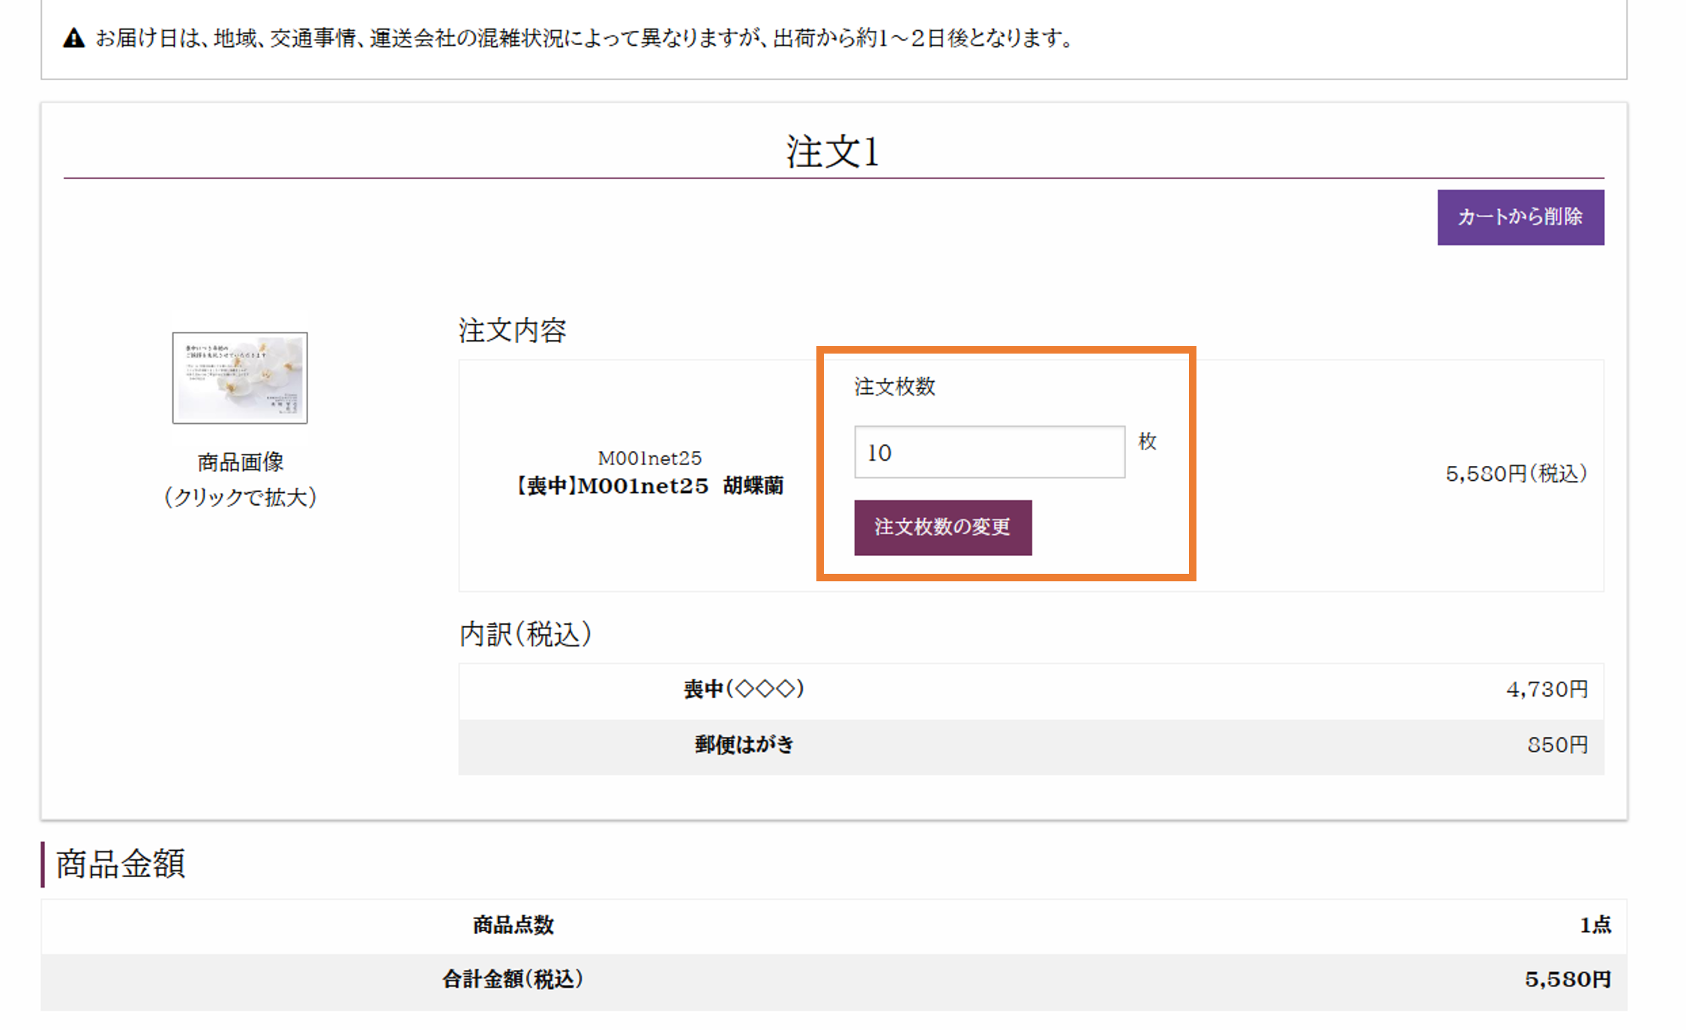Click the price 5,580円(税込) in order row

(1517, 473)
